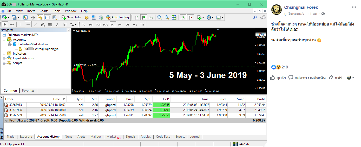This screenshot has height=147, width=361.
Task: Open the chart Profiles icon
Action: [x=14, y=17]
